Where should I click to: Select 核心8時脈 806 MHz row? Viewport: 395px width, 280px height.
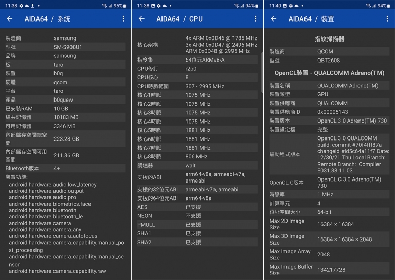197,156
